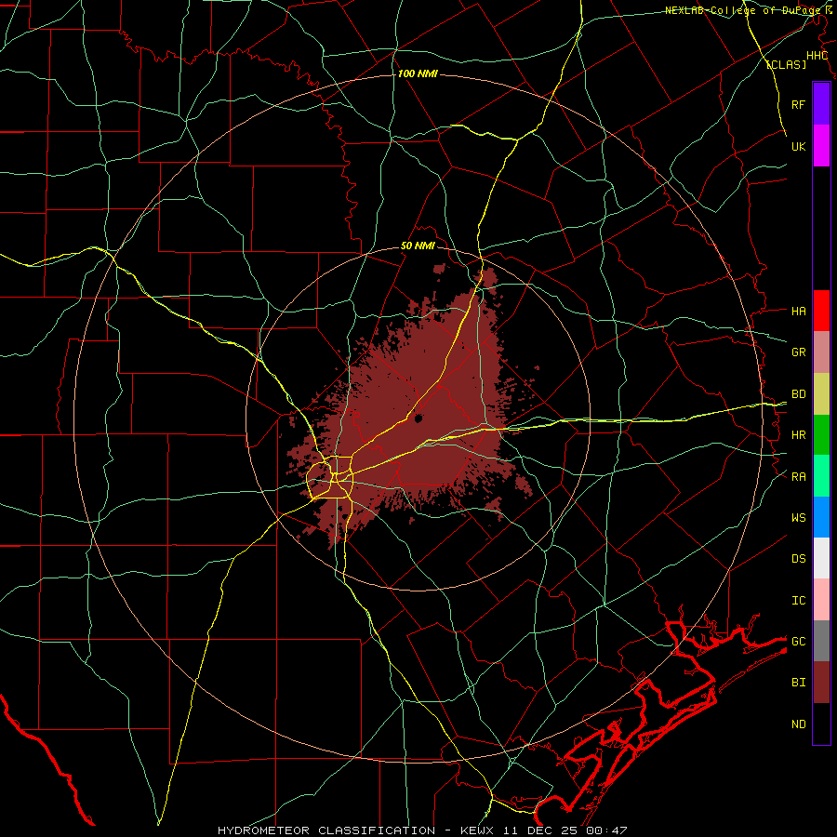Click the [CLAS] units label
This screenshot has width=837, height=837.
(786, 65)
